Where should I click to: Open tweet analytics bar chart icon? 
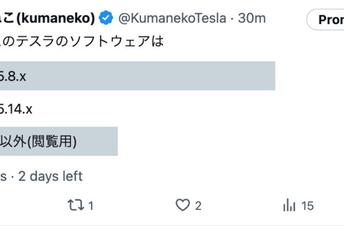click(290, 205)
